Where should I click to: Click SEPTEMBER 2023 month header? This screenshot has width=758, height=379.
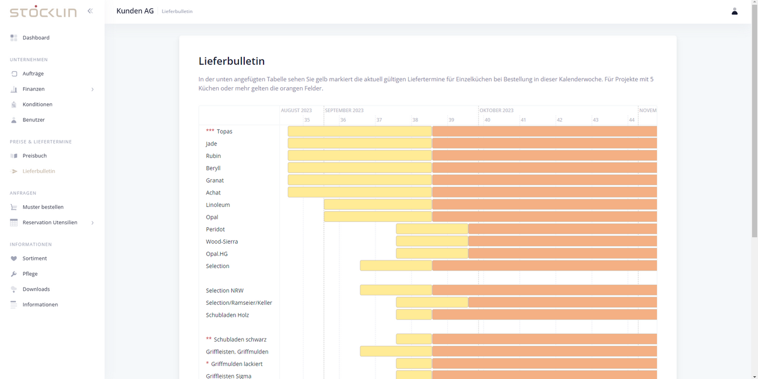pos(344,110)
